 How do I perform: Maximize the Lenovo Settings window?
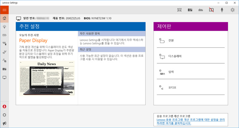coord(227,3)
